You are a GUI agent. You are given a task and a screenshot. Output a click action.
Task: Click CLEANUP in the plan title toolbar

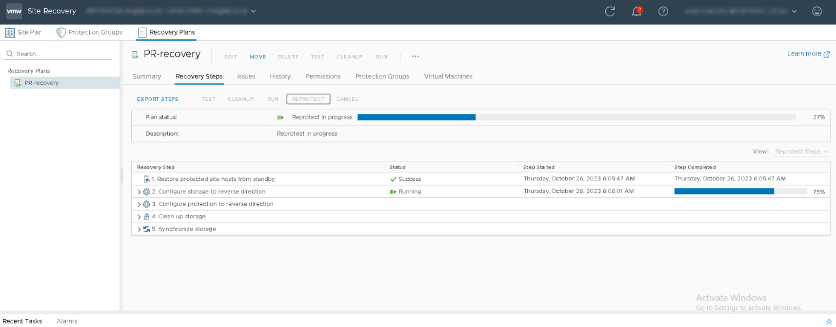350,57
